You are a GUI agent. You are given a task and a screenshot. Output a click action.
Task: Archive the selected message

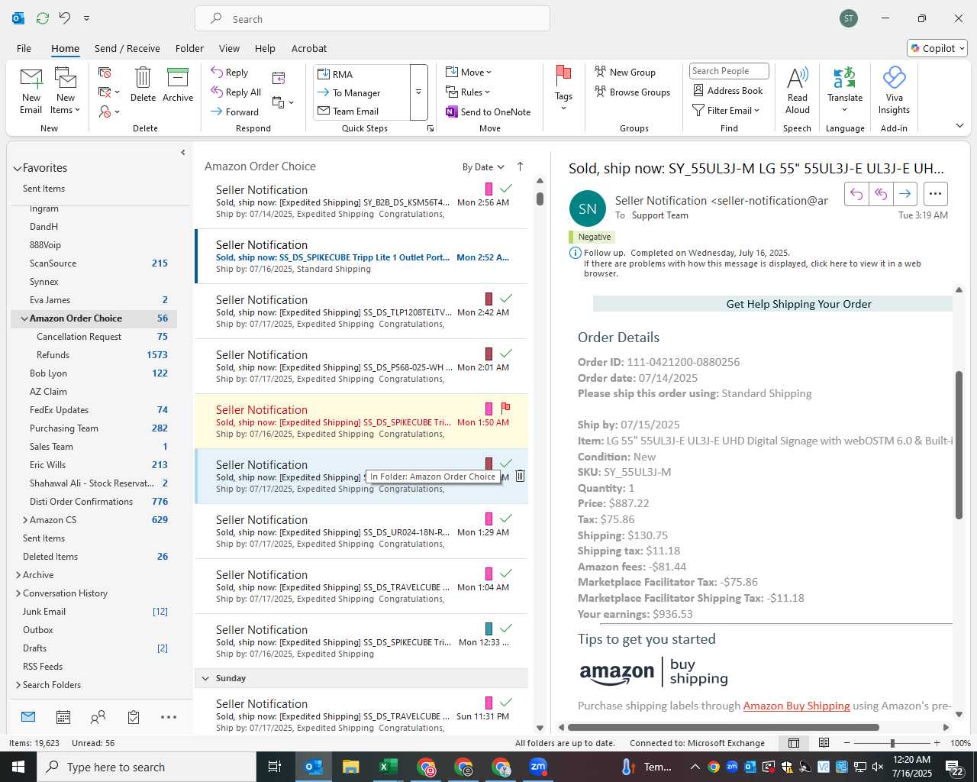point(178,85)
